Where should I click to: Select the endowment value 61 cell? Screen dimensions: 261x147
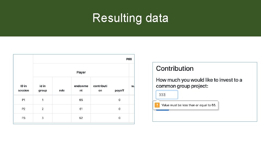pyautogui.click(x=81, y=109)
